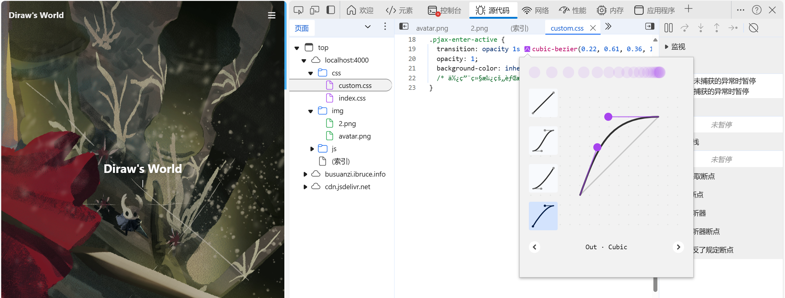Click the opacity value on line 20
This screenshot has height=298, width=785.
click(472, 59)
